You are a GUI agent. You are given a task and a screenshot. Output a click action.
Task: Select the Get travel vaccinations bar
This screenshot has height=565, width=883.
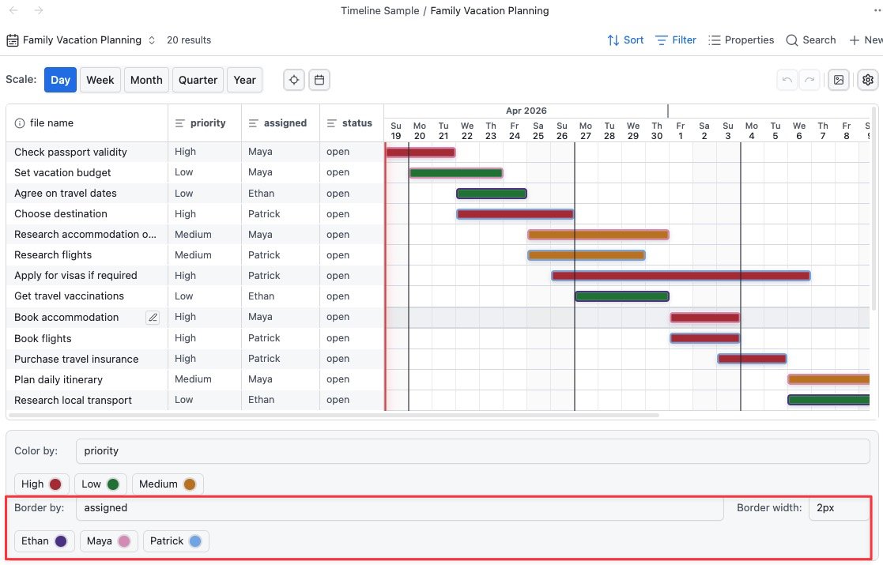[x=622, y=296]
